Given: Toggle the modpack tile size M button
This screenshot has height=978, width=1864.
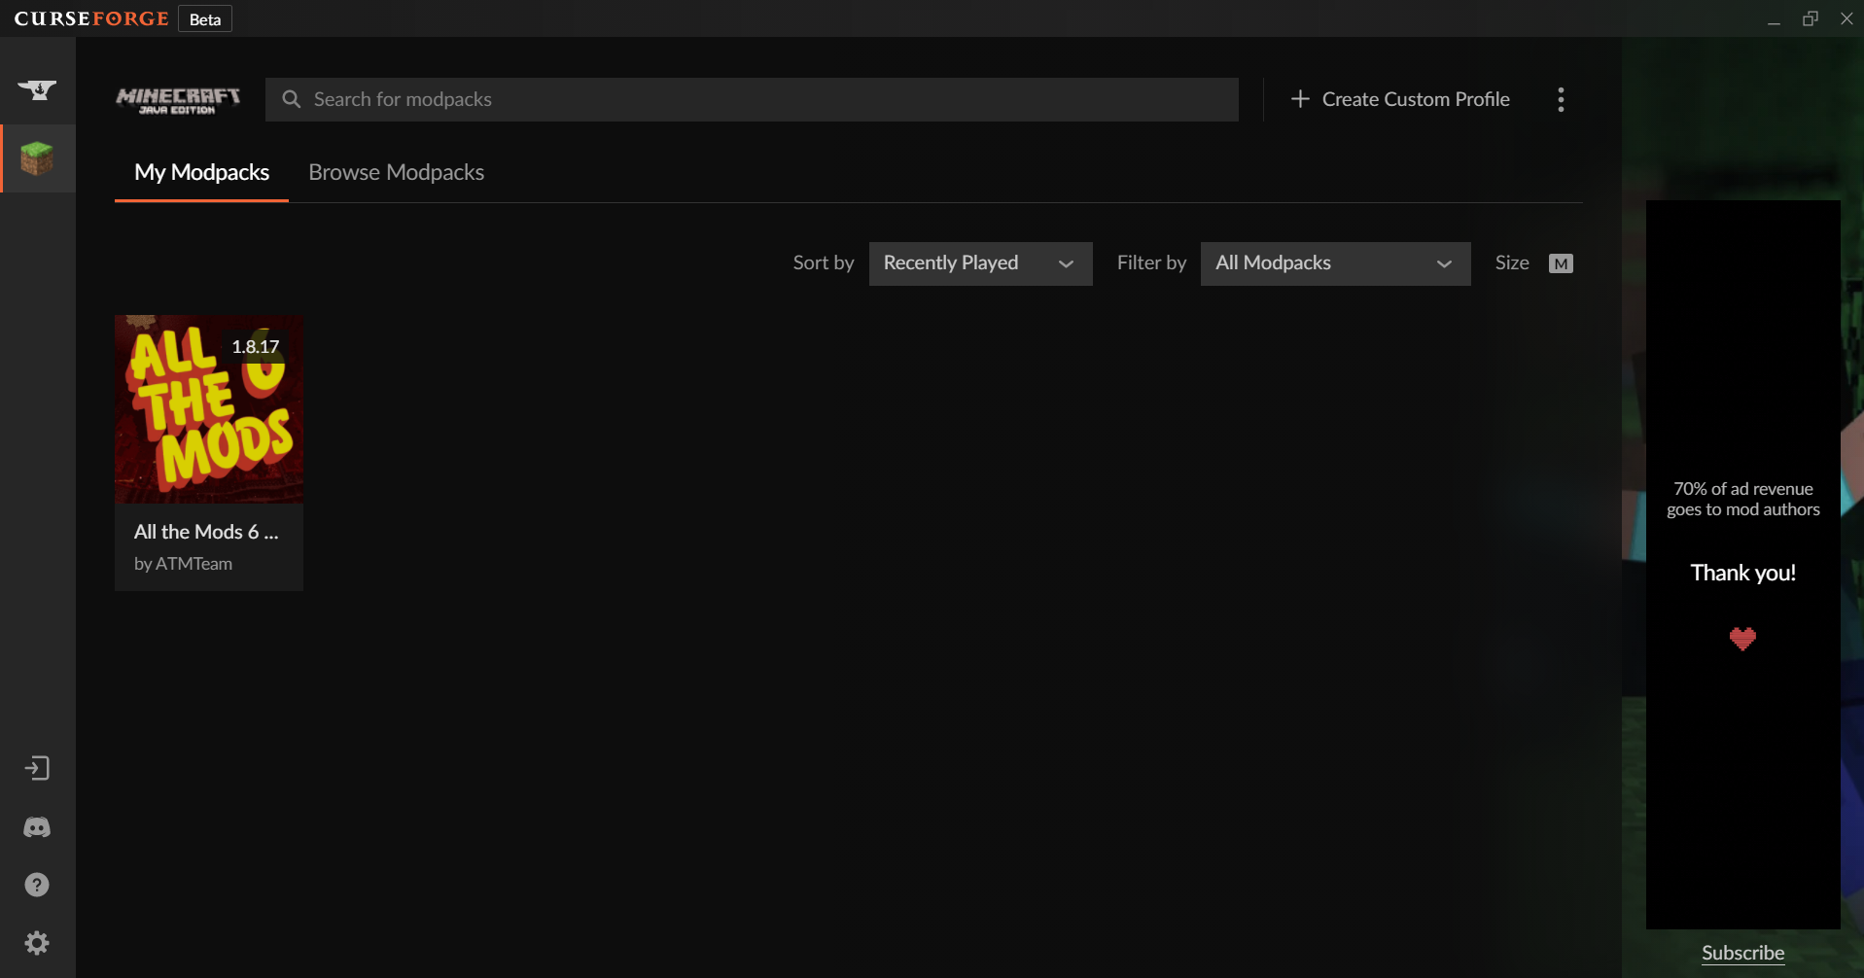Looking at the screenshot, I should tap(1560, 263).
